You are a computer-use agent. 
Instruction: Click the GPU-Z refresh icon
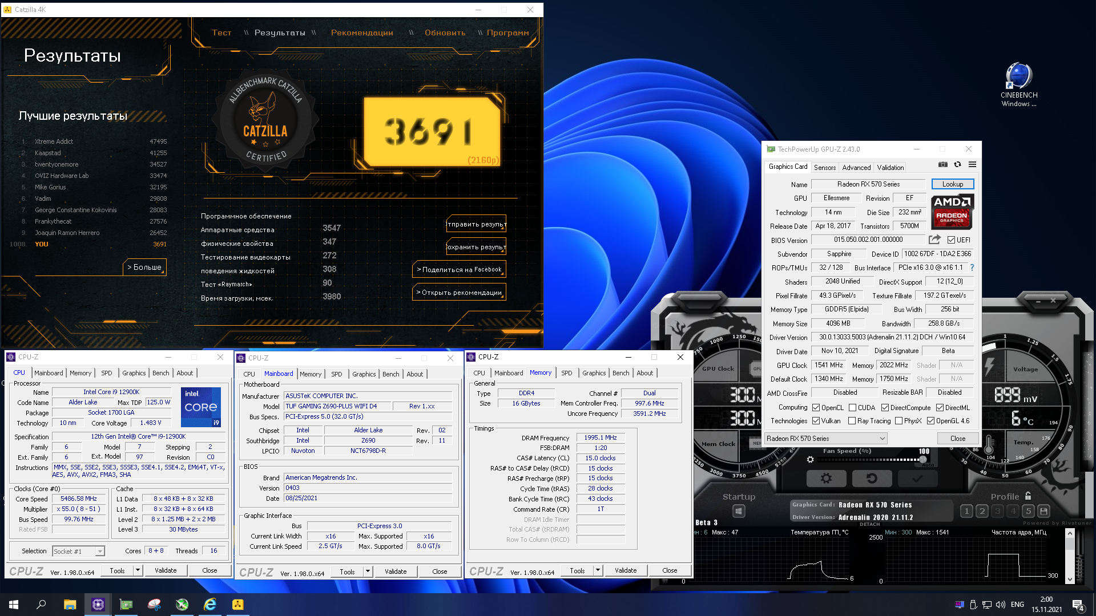958,165
